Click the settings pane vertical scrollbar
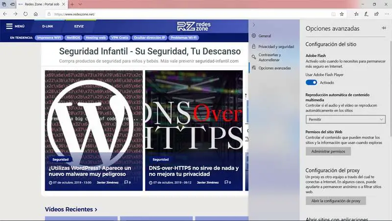Image resolution: width=392 pixels, height=221 pixels. (x=391, y=89)
